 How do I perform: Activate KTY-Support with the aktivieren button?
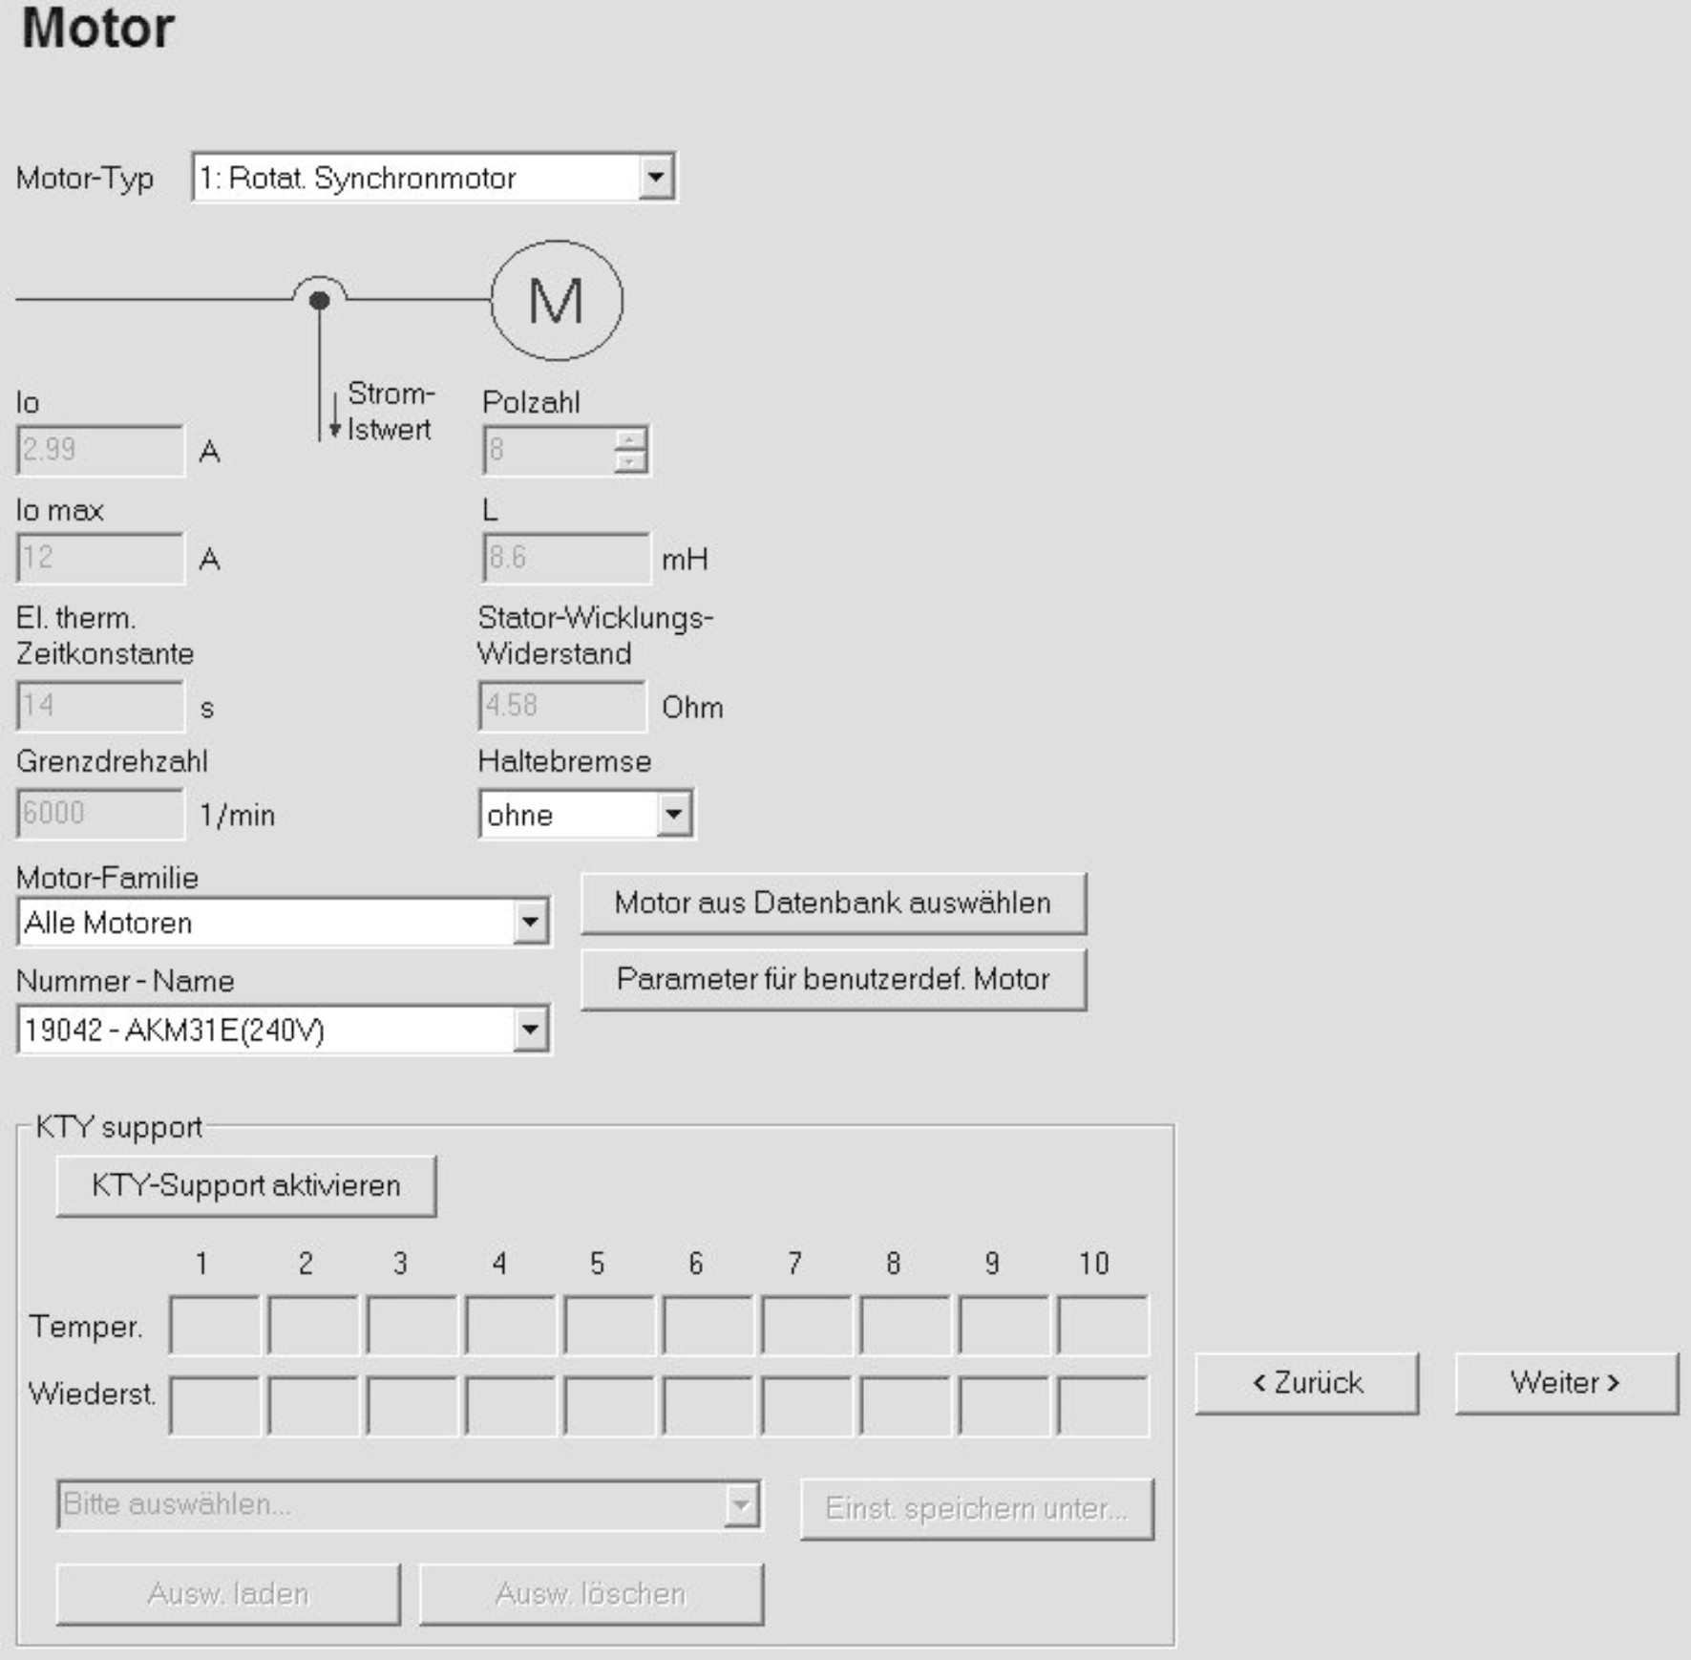245,1185
